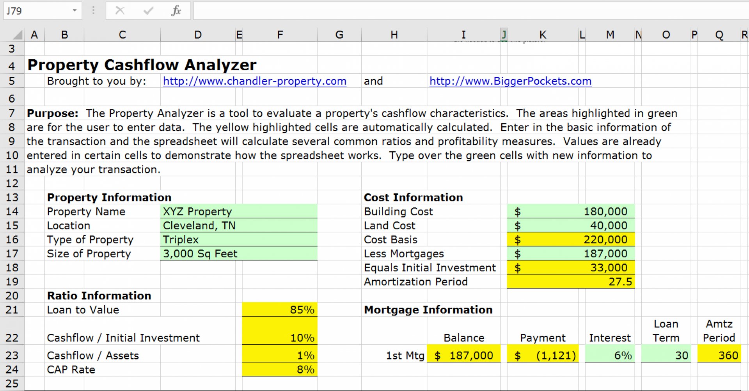Select column F header
The height and width of the screenshot is (391, 749).
tap(280, 35)
